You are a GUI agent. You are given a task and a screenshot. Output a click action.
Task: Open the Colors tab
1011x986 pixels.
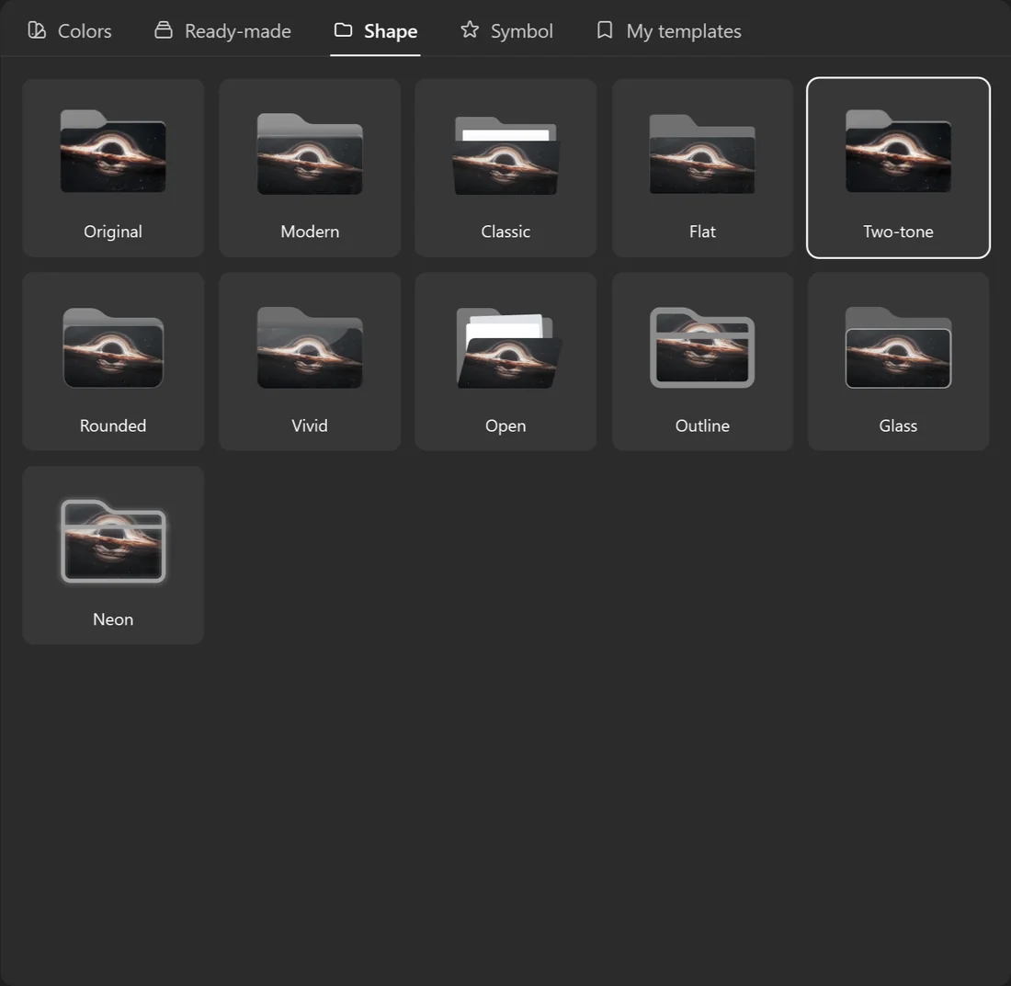coord(70,31)
